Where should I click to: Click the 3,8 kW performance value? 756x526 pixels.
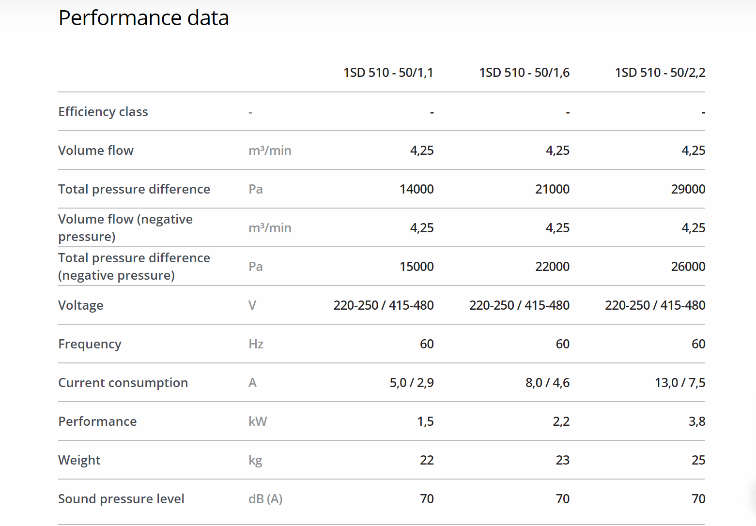(696, 421)
